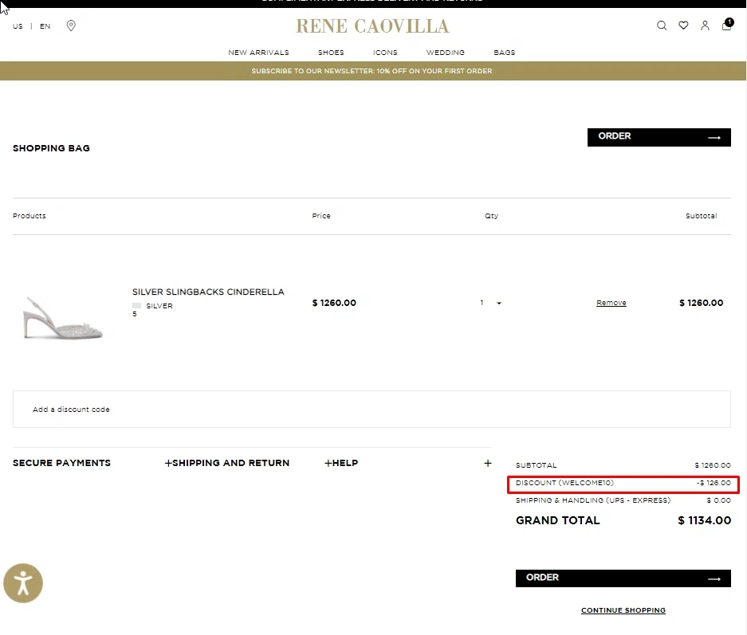
Task: Open the Shoes menu
Action: tap(331, 53)
